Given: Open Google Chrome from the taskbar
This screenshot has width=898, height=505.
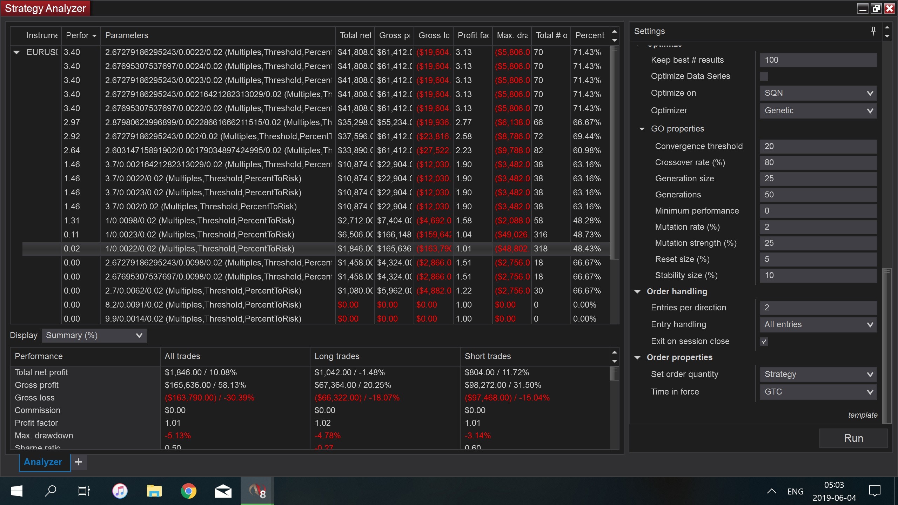Looking at the screenshot, I should 188,491.
